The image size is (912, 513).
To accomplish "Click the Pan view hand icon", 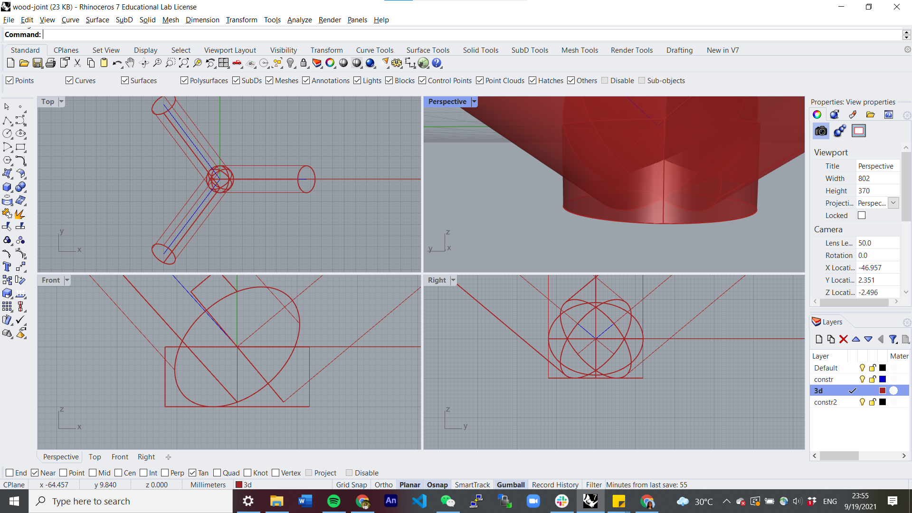I will pos(130,63).
